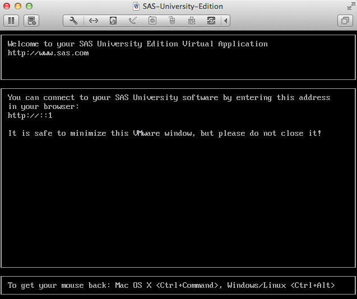Viewport: 357px width, 299px height.
Task: Click the dimmed USB mouse device icon
Action: [172, 21]
